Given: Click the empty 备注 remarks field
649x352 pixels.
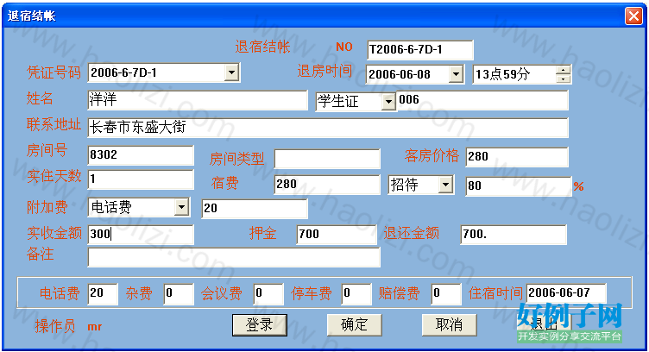Looking at the screenshot, I should [x=234, y=257].
